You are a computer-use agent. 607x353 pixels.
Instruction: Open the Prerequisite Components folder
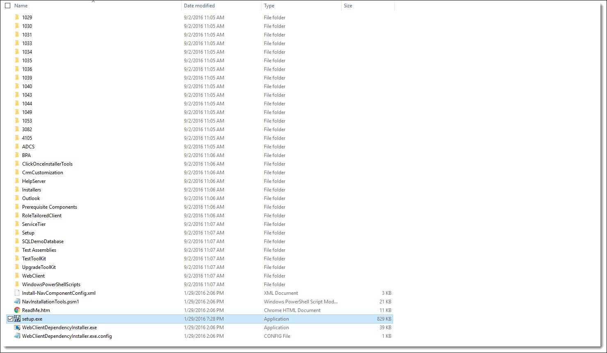point(49,207)
